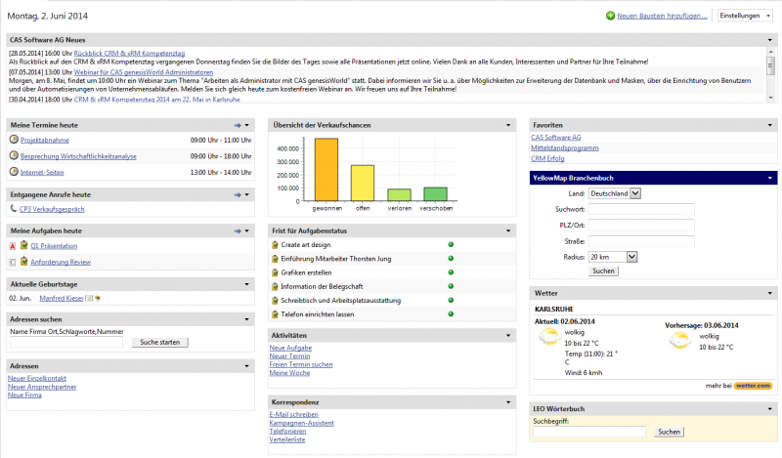This screenshot has width=782, height=458.
Task: Open the CRM Erfolg favorite
Action: [547, 158]
